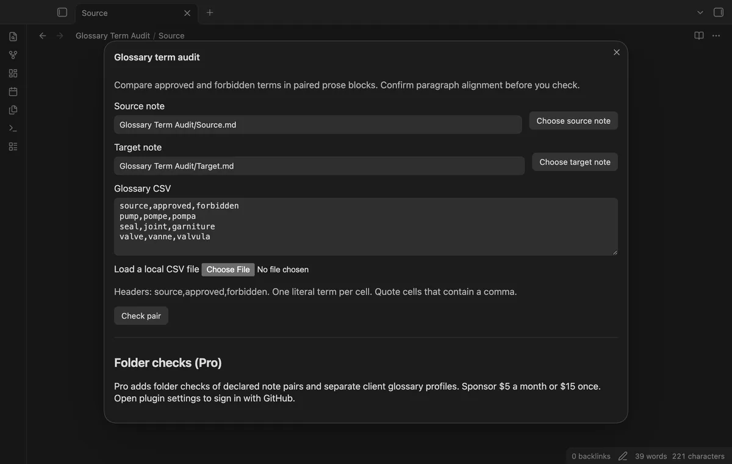Screen dimensions: 732x464
Task: Click the Glossary term audit title
Action: click(157, 57)
